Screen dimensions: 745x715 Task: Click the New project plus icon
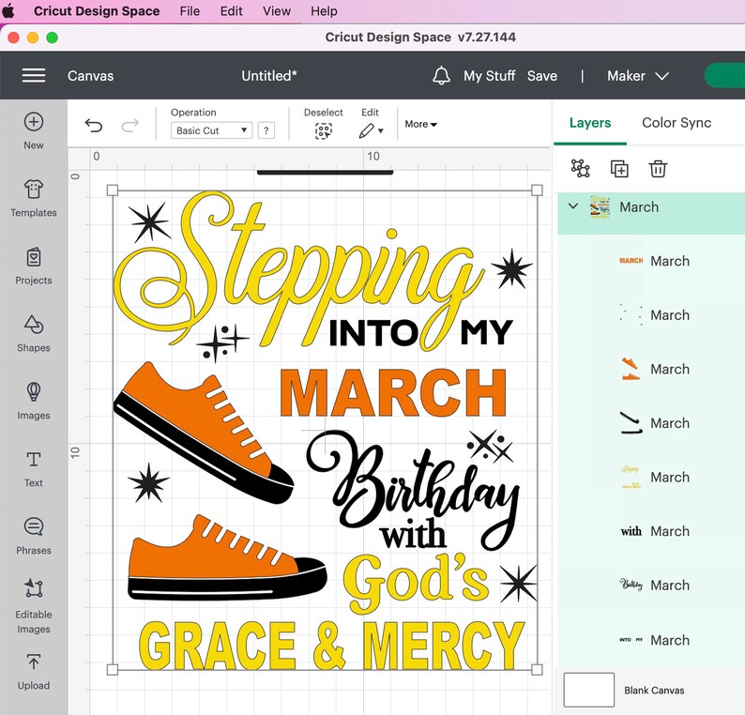(34, 122)
